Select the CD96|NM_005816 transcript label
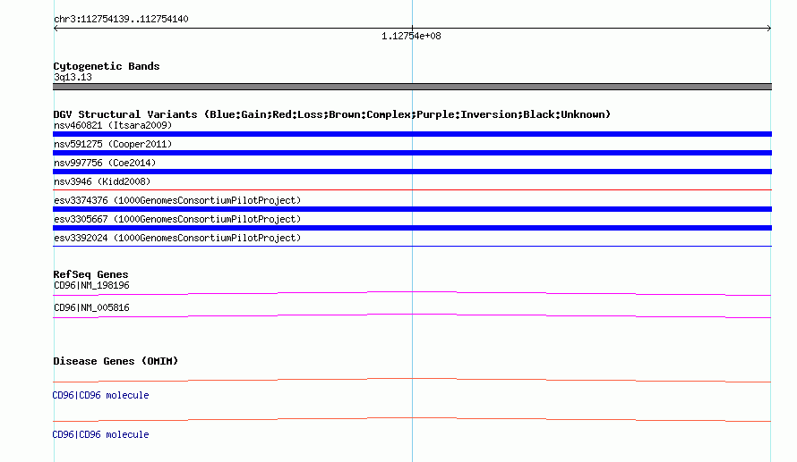Image resolution: width=797 pixels, height=462 pixels. [x=91, y=307]
